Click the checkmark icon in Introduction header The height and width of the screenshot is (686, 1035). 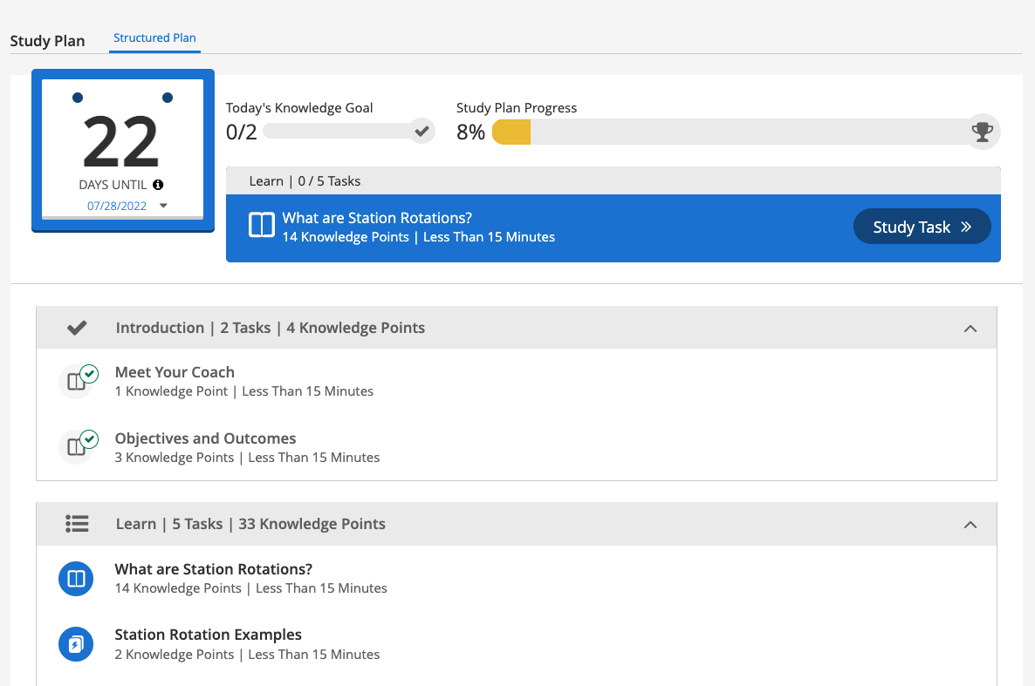[77, 328]
